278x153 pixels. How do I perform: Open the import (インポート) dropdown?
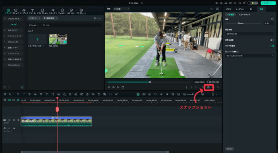pos(34,18)
